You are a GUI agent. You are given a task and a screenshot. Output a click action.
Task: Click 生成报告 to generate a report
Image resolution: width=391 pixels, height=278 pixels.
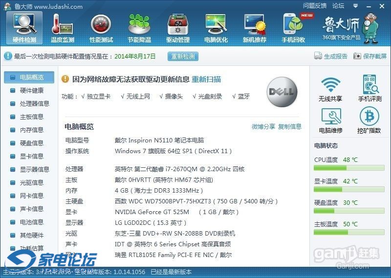pos(331,57)
